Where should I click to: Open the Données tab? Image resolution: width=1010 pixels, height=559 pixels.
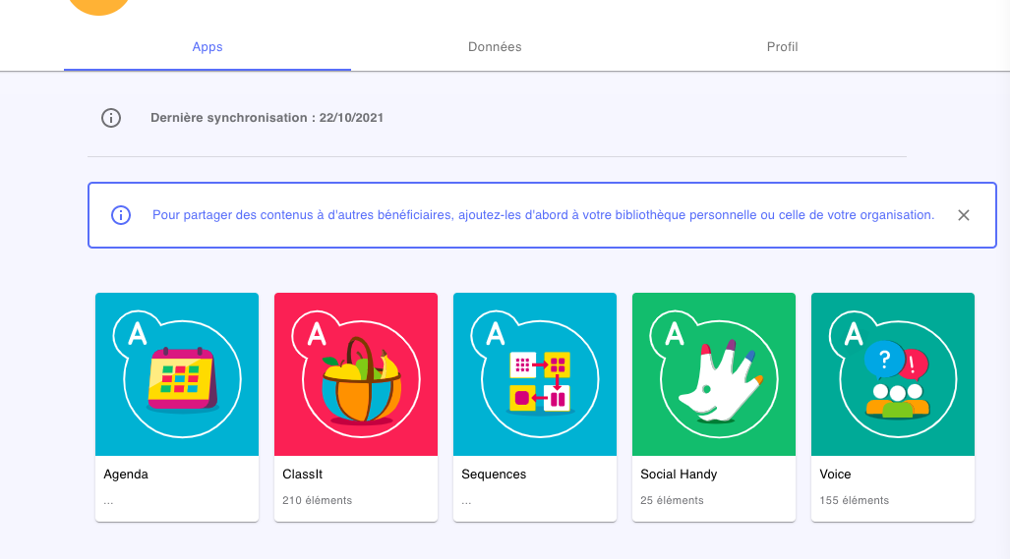coord(495,47)
